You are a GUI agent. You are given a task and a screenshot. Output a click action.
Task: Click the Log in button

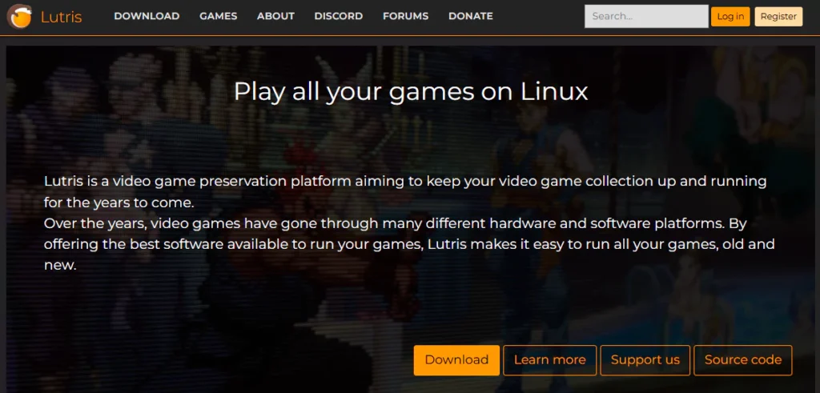tap(730, 16)
